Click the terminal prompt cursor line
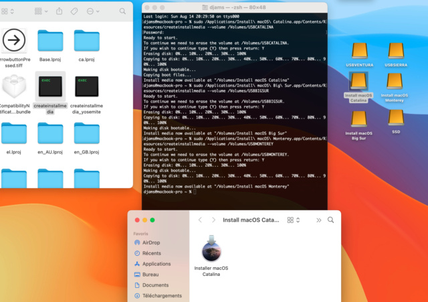Image resolution: width=428 pixels, height=302 pixels. tap(170, 192)
